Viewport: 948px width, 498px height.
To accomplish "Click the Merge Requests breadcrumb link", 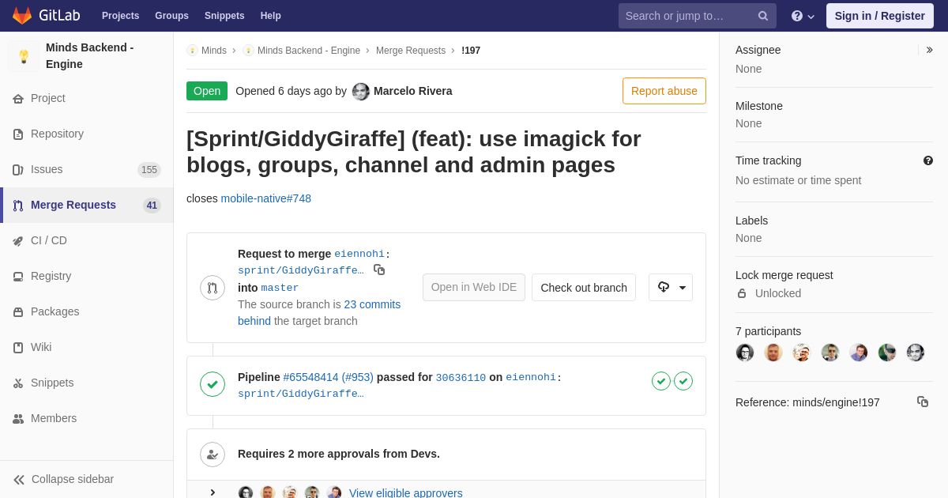I will coord(411,51).
